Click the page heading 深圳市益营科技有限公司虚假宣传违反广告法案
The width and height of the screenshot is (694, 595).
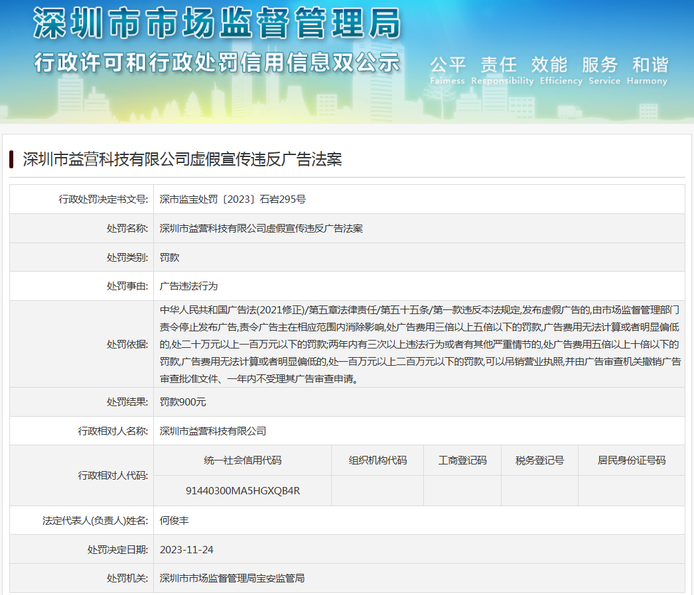click(x=182, y=159)
